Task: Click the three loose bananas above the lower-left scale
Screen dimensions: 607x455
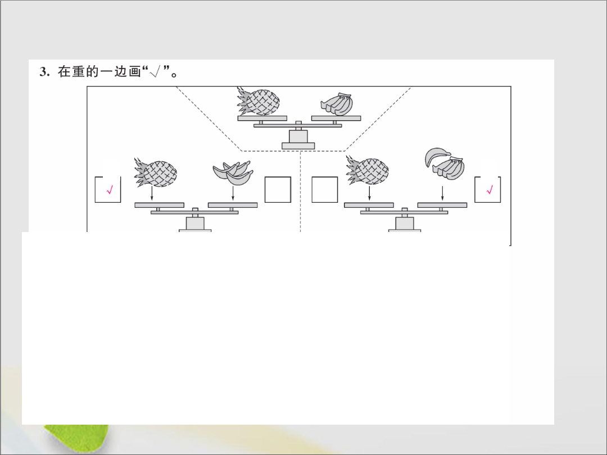Action: coord(233,174)
